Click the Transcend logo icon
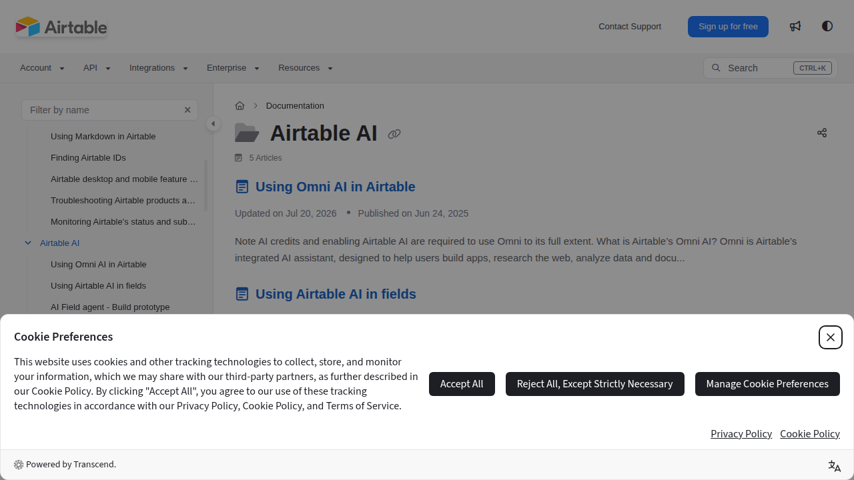 pyautogui.click(x=19, y=465)
